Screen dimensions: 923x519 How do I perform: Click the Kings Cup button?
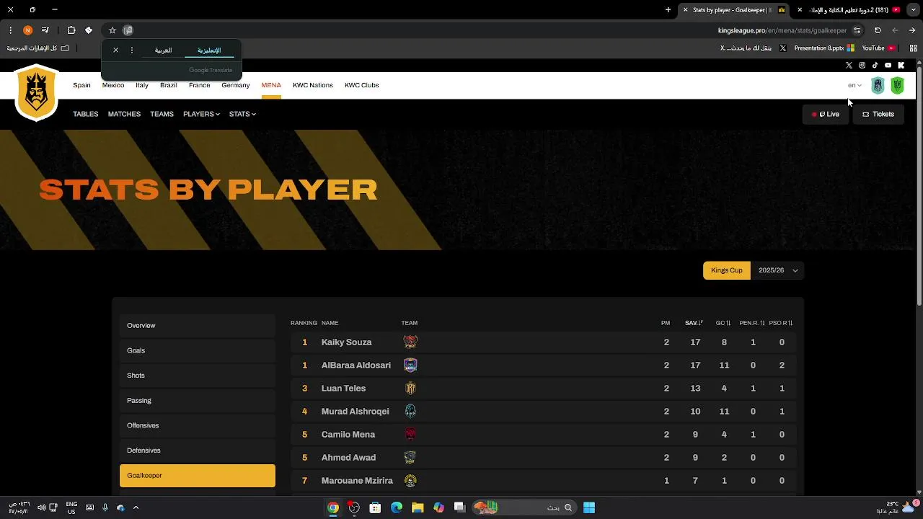coord(727,270)
